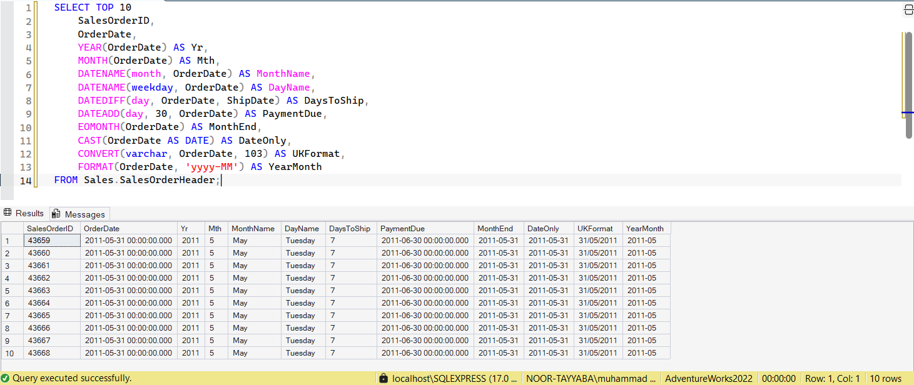Click the CAST keyword in the query

[x=89, y=141]
